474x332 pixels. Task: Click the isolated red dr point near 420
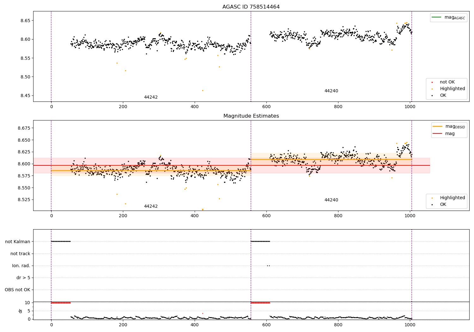[x=203, y=313]
